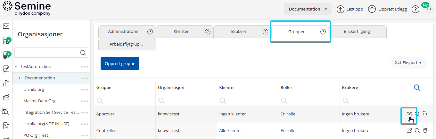
Task: Click magnifier icon in Controller row
Action: 417,130
